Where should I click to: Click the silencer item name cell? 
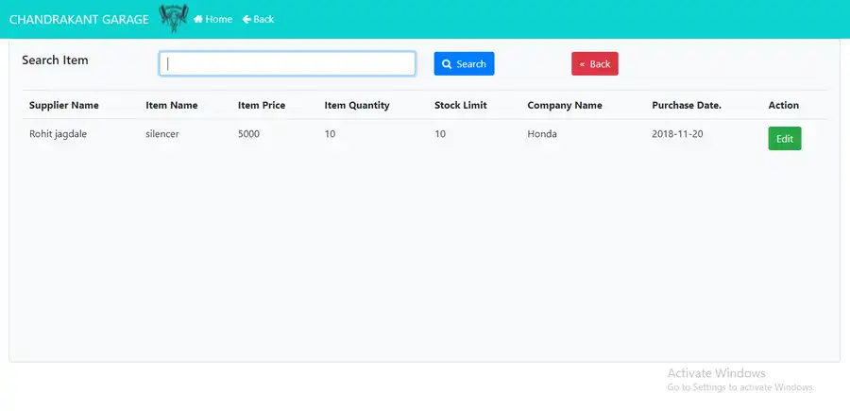point(162,134)
